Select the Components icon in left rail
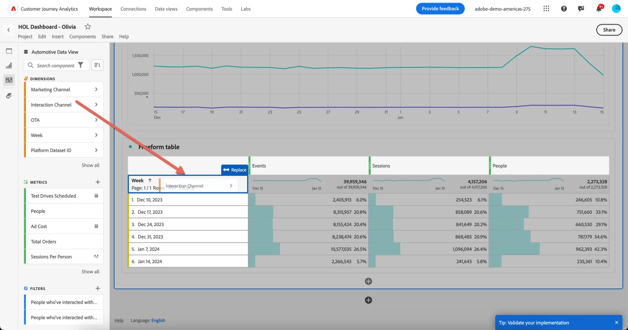The height and width of the screenshot is (330, 628). click(9, 80)
